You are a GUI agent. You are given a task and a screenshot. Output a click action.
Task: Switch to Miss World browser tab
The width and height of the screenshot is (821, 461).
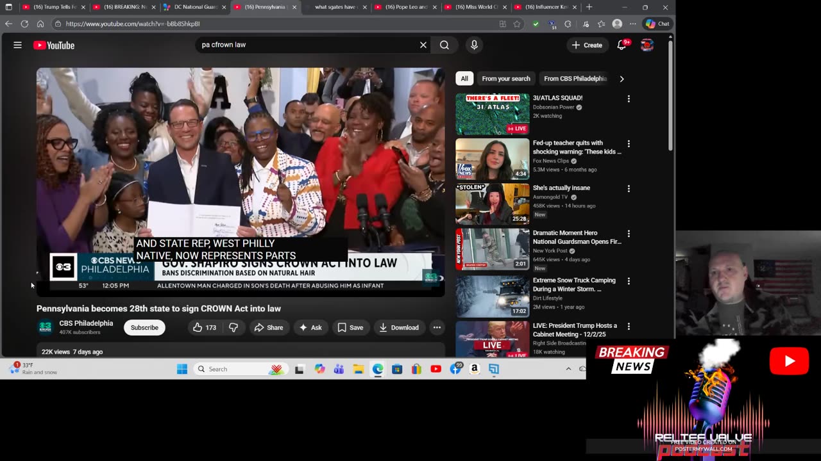point(476,7)
